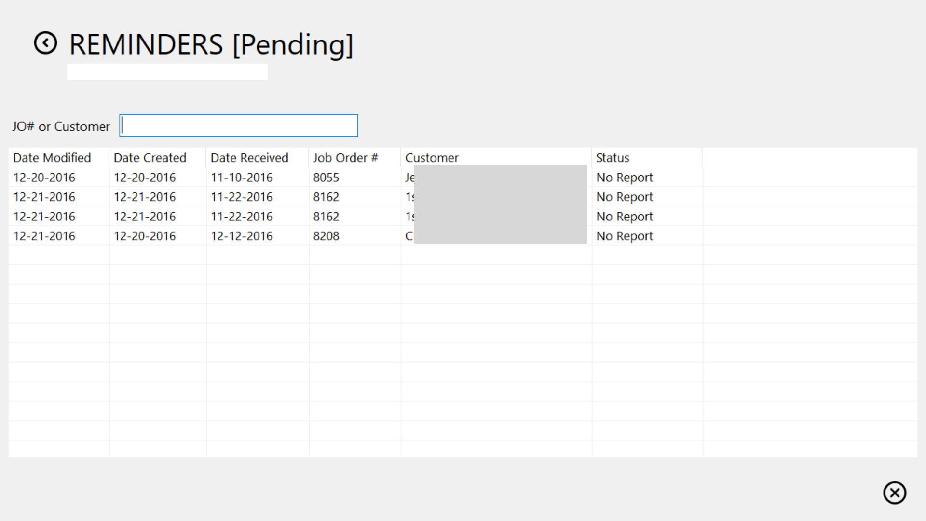
Task: Click the Date Received column header
Action: [249, 158]
